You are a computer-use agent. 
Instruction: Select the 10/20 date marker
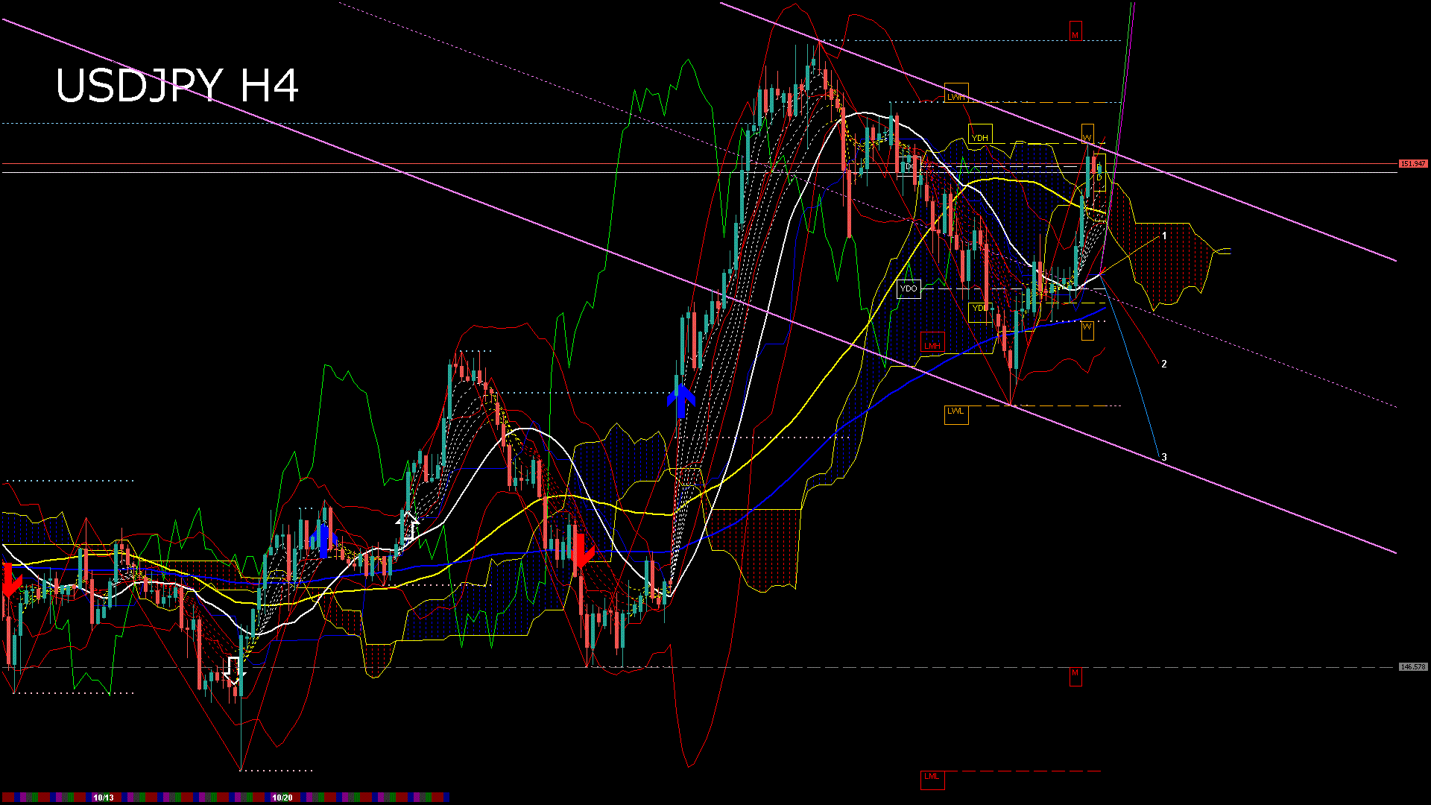pyautogui.click(x=282, y=798)
